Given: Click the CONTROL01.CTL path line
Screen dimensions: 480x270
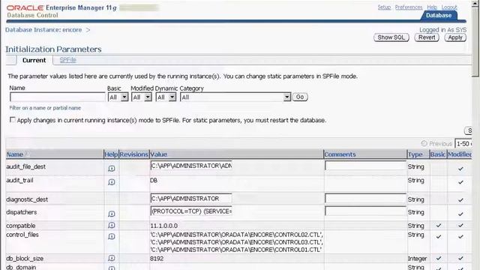Looking at the screenshot, I should coord(235,250).
